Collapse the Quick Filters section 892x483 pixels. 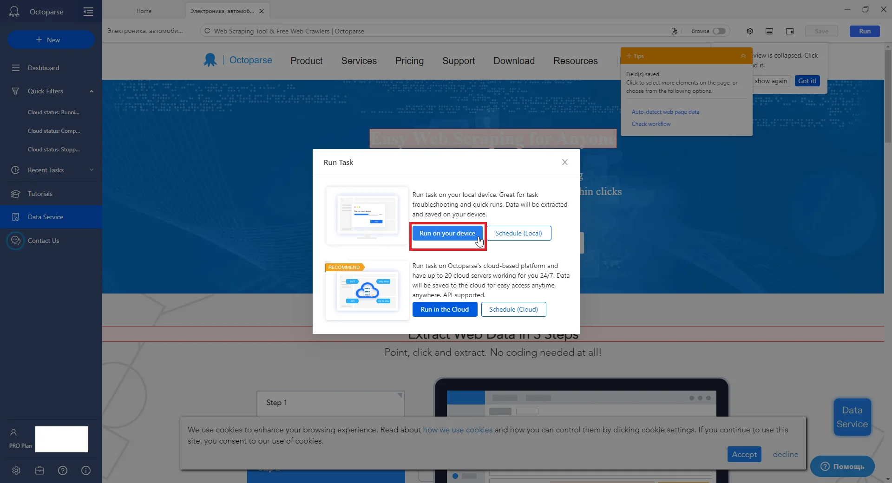coord(92,91)
